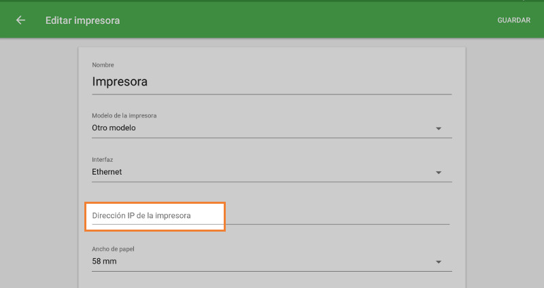Click the 'Ancho de papel' label

[114, 249]
